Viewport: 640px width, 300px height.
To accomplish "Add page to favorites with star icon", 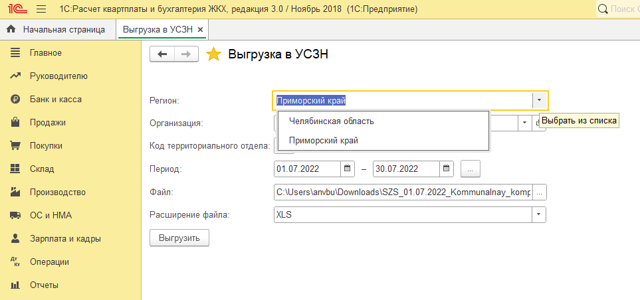I will coord(213,54).
